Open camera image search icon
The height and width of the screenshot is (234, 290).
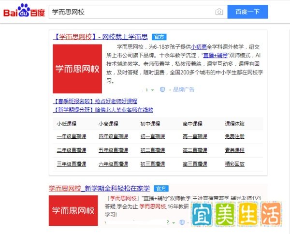219,12
